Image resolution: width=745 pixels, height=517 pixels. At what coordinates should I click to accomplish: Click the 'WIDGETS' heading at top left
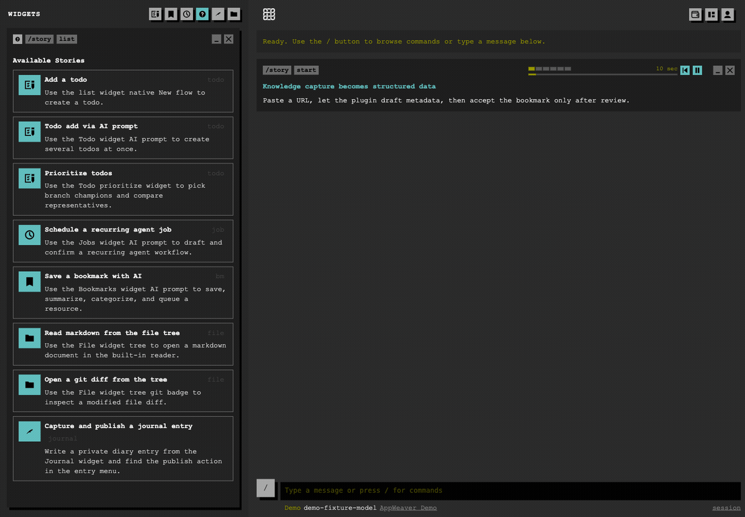(x=24, y=14)
